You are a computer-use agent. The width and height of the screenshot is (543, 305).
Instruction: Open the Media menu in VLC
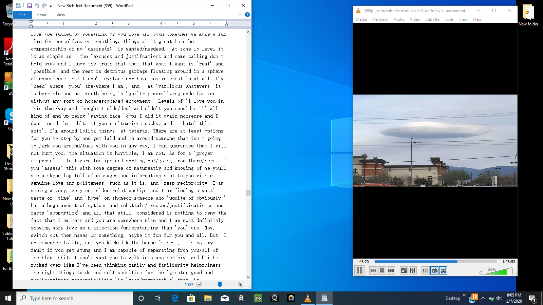point(361,19)
